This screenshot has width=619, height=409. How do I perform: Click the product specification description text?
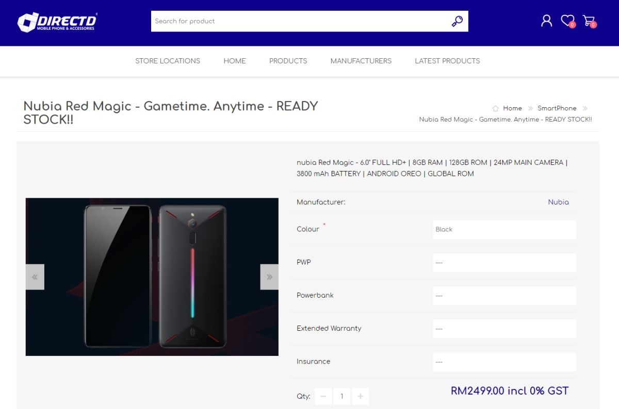pos(432,168)
